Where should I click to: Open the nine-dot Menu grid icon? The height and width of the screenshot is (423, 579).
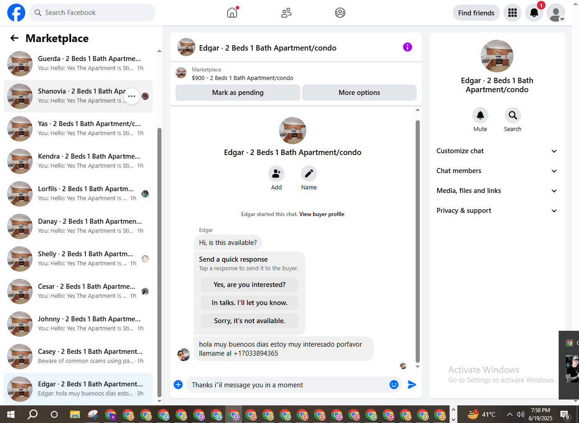tap(513, 13)
